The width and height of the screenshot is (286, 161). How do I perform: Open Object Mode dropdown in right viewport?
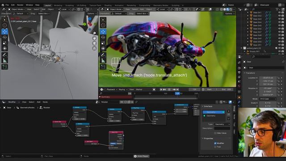[114, 9]
